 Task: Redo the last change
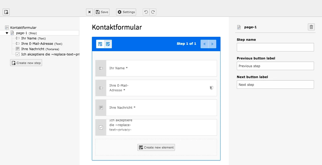click(153, 12)
